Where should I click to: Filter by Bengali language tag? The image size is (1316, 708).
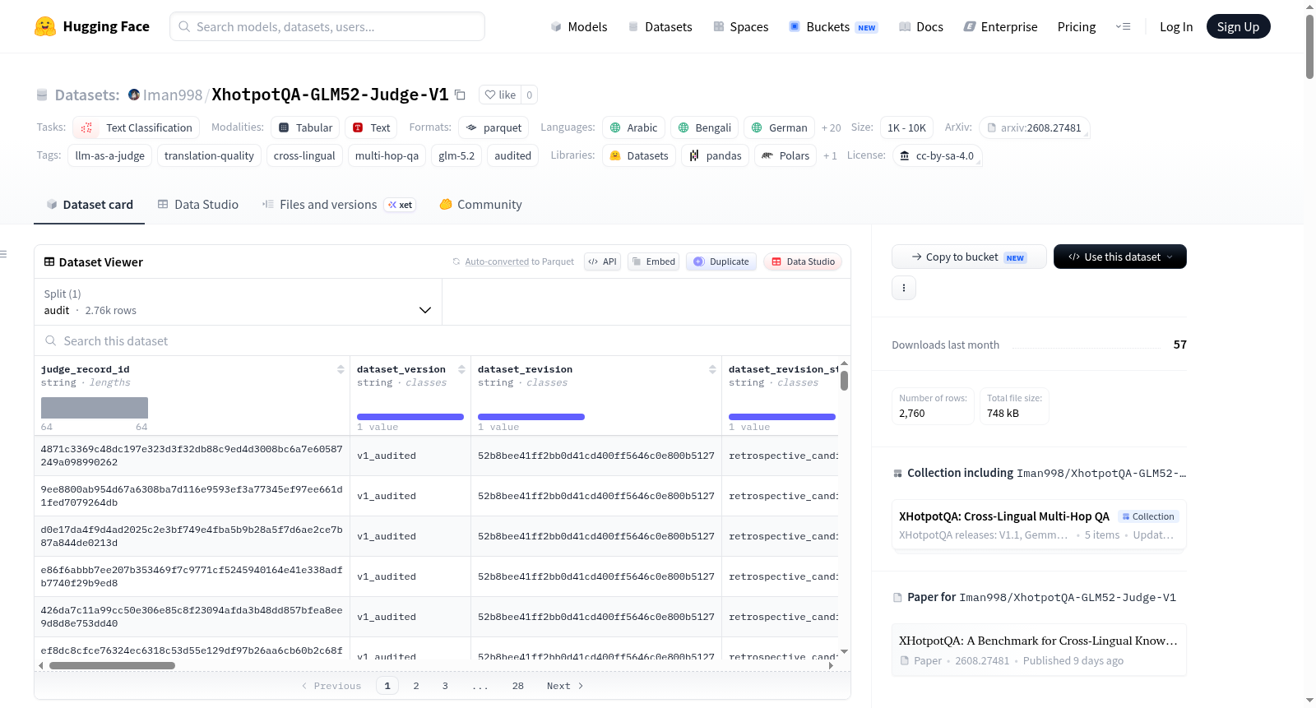705,127
